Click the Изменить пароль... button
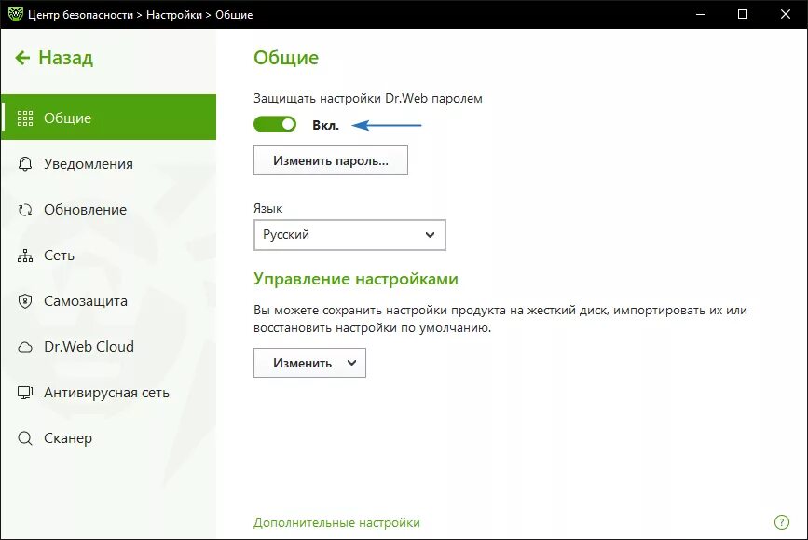Image resolution: width=808 pixels, height=540 pixels. click(330, 160)
